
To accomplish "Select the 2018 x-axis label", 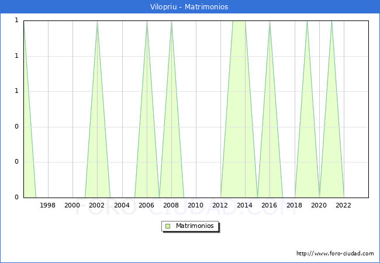I will pos(295,205).
